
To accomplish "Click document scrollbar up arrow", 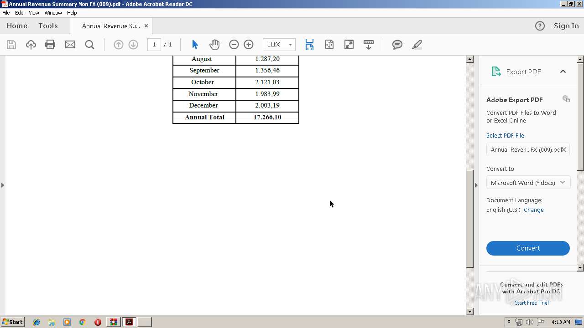I will click(470, 59).
